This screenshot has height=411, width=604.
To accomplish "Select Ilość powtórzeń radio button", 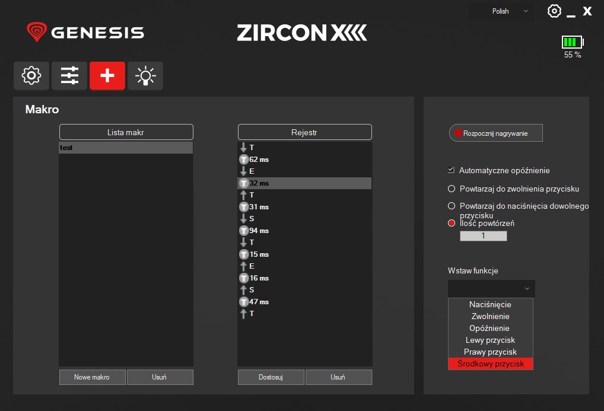I will click(x=452, y=224).
